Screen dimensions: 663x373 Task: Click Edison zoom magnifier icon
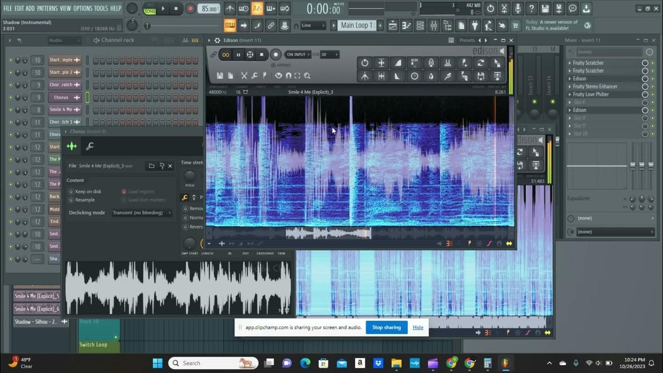coord(307,76)
